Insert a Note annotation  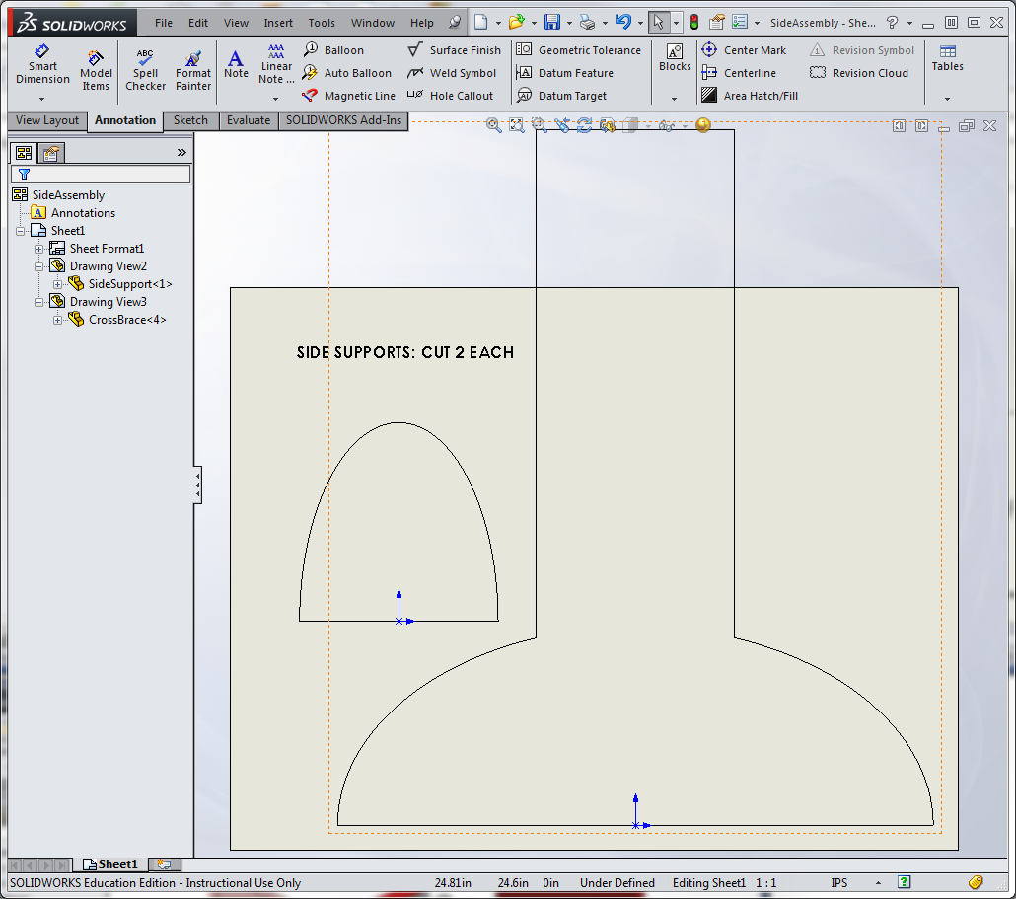pos(236,64)
